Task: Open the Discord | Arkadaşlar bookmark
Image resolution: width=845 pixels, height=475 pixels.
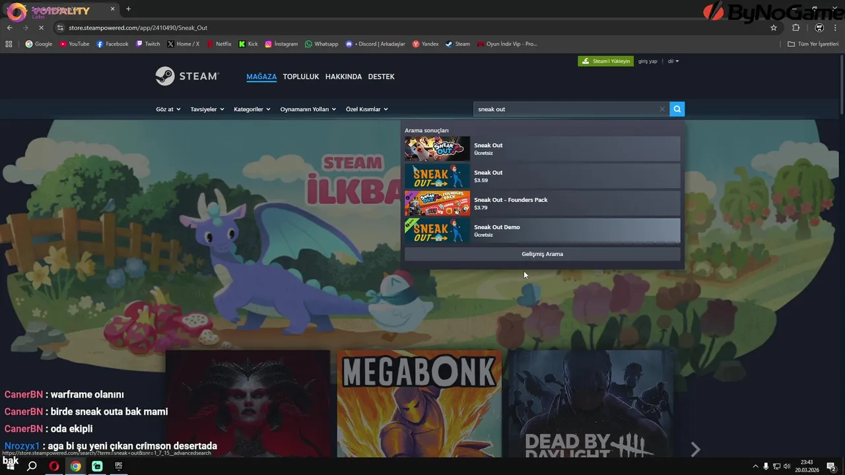Action: click(375, 44)
